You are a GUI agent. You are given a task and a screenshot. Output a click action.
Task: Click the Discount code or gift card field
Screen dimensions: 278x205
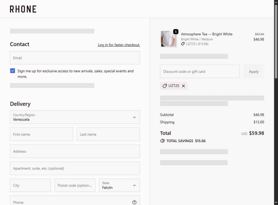point(200,71)
